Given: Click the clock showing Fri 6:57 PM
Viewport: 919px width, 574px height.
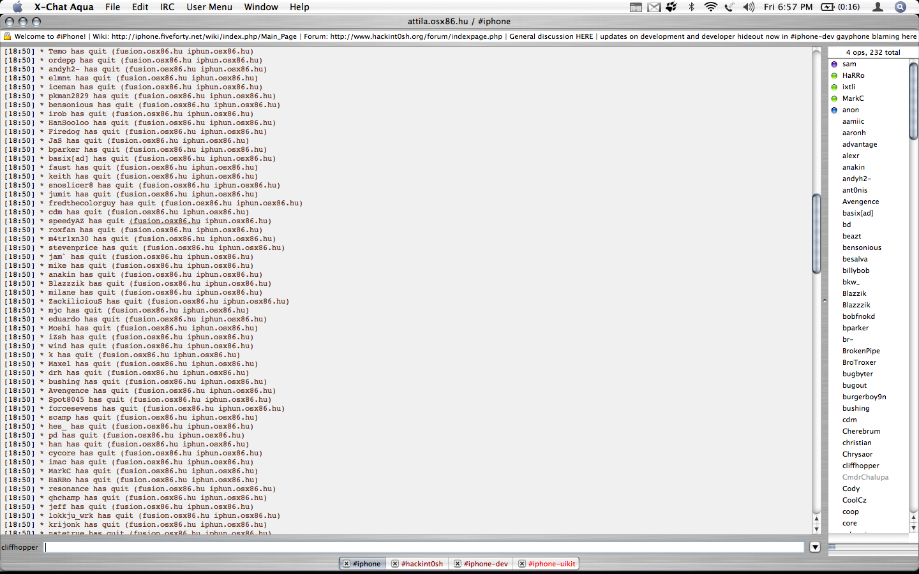Looking at the screenshot, I should 788,7.
